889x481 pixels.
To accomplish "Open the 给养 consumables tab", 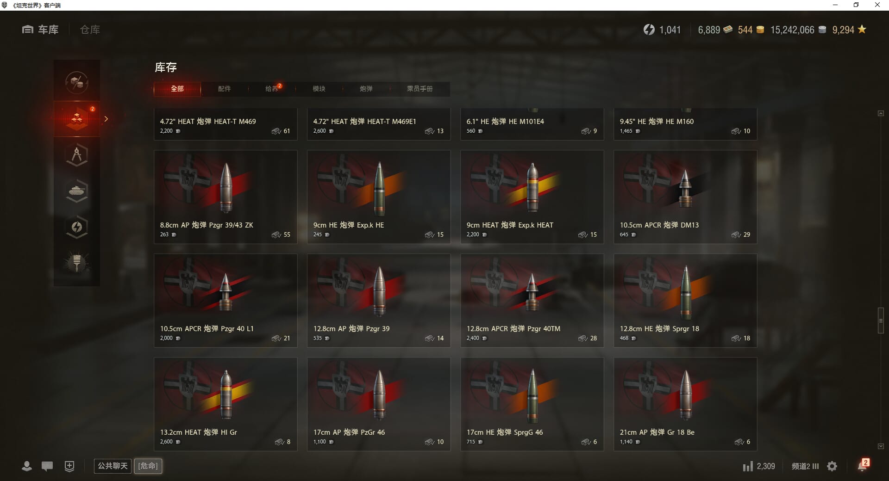I will point(272,89).
